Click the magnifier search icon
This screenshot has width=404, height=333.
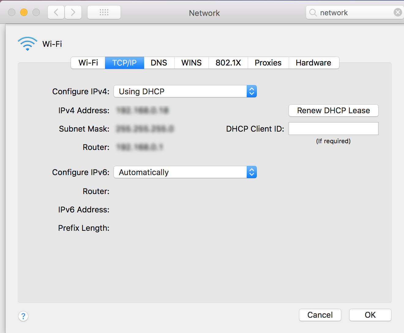tap(313, 13)
